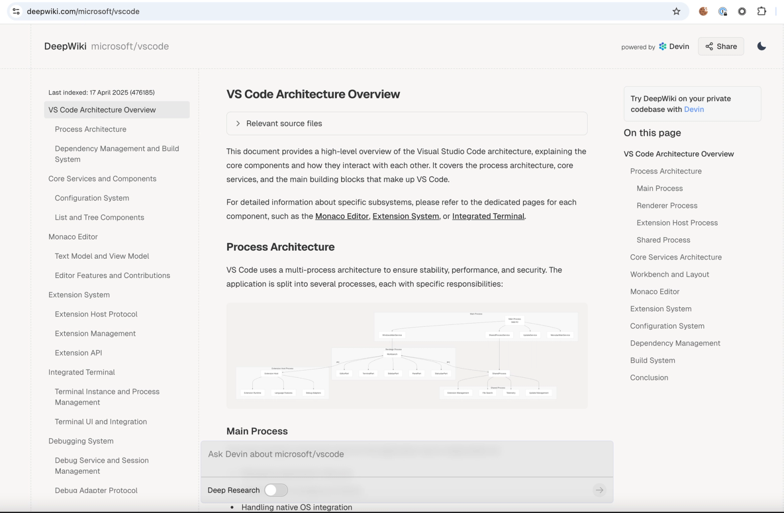Click the site info icon in address bar
This screenshot has height=513, width=784.
pyautogui.click(x=16, y=11)
